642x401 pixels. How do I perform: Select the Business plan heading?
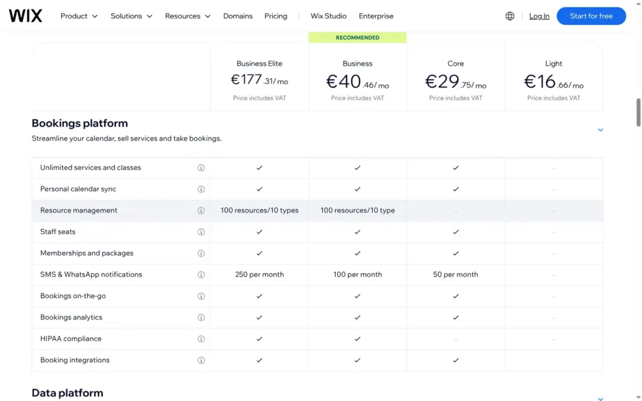(357, 63)
